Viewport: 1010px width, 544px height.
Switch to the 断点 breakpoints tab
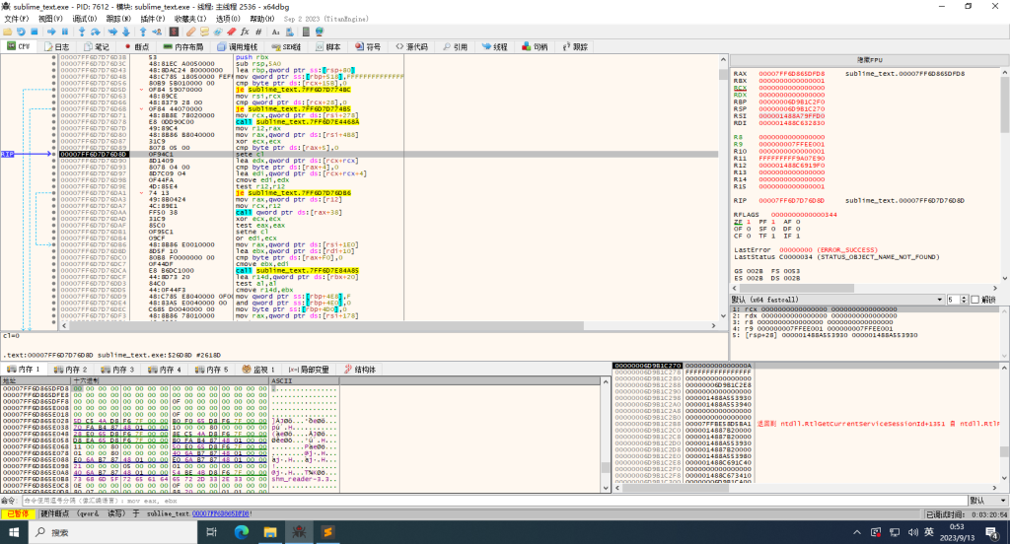tap(137, 46)
